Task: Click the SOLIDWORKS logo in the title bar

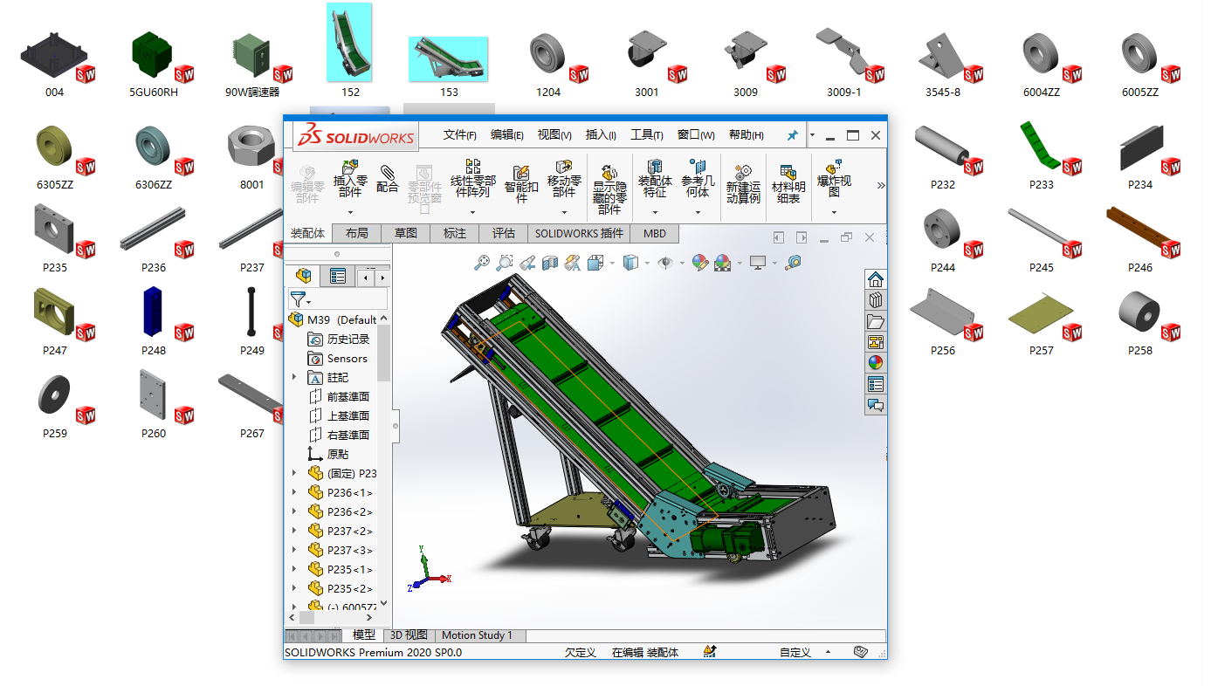Action: coord(355,136)
